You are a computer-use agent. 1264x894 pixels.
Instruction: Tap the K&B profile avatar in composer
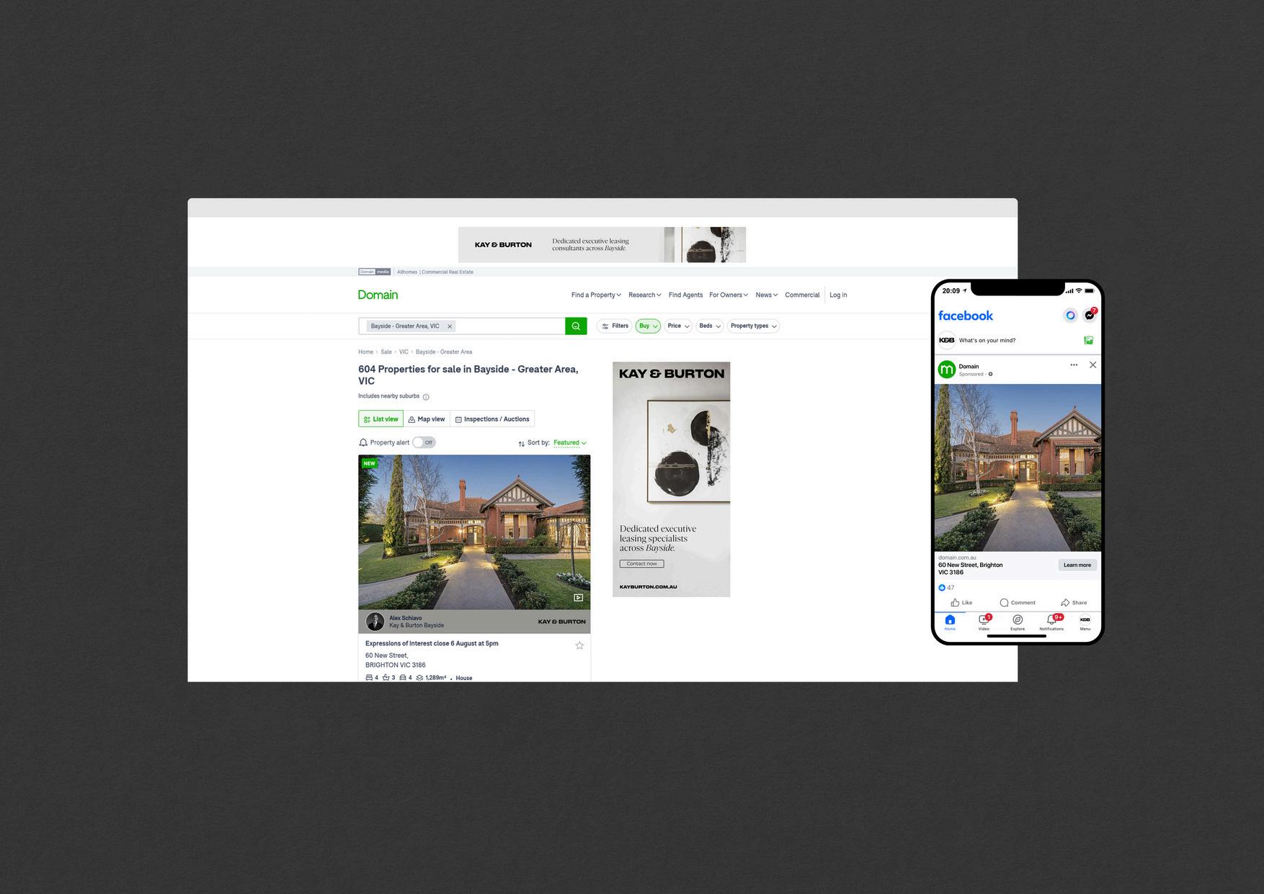tap(947, 340)
